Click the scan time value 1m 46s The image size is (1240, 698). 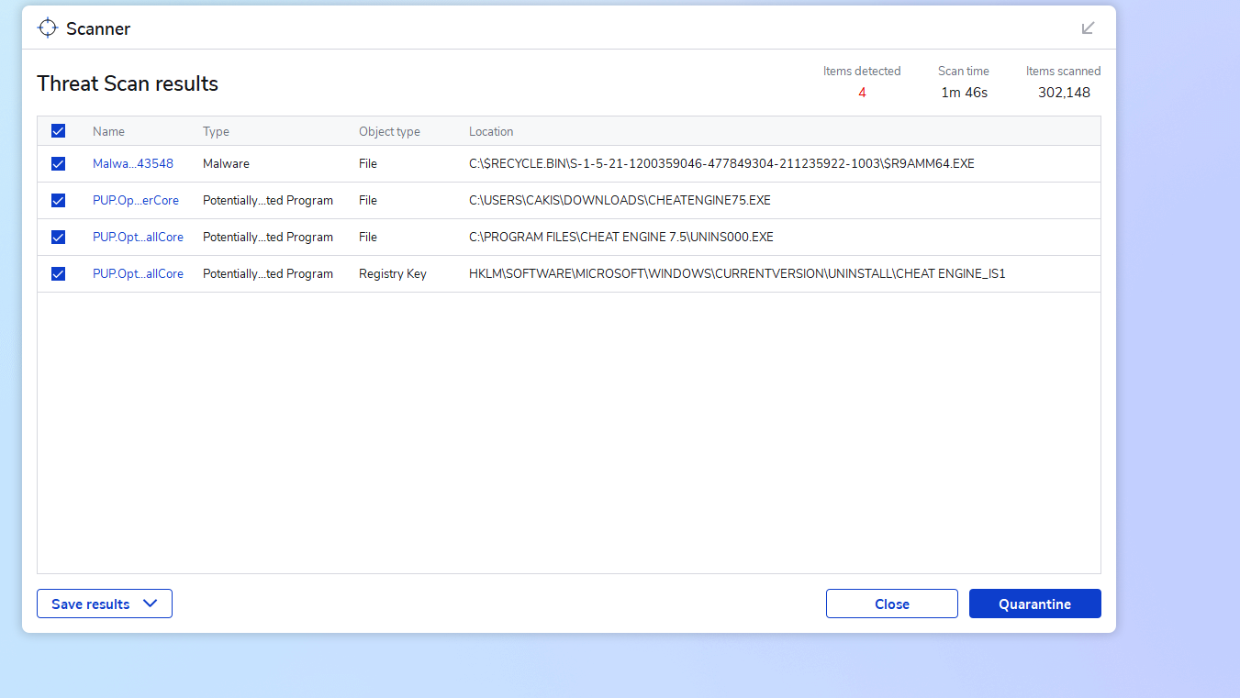(964, 93)
